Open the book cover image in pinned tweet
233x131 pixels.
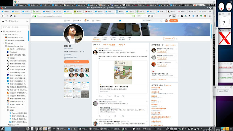[x=123, y=72]
